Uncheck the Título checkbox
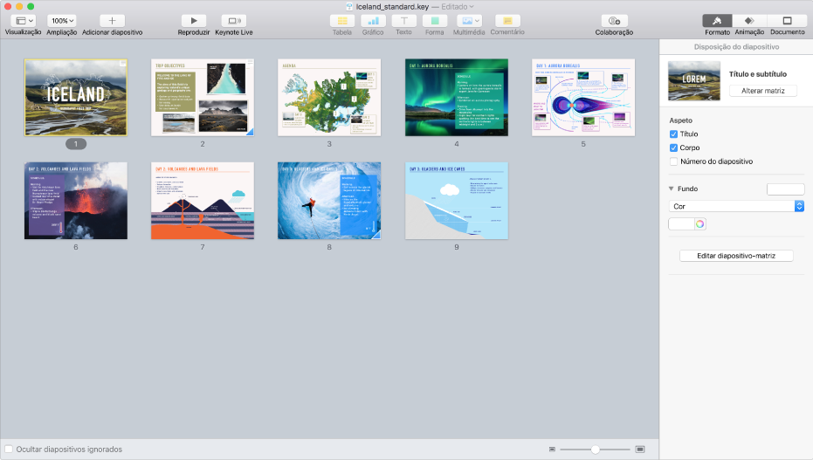813x460 pixels. tap(673, 134)
